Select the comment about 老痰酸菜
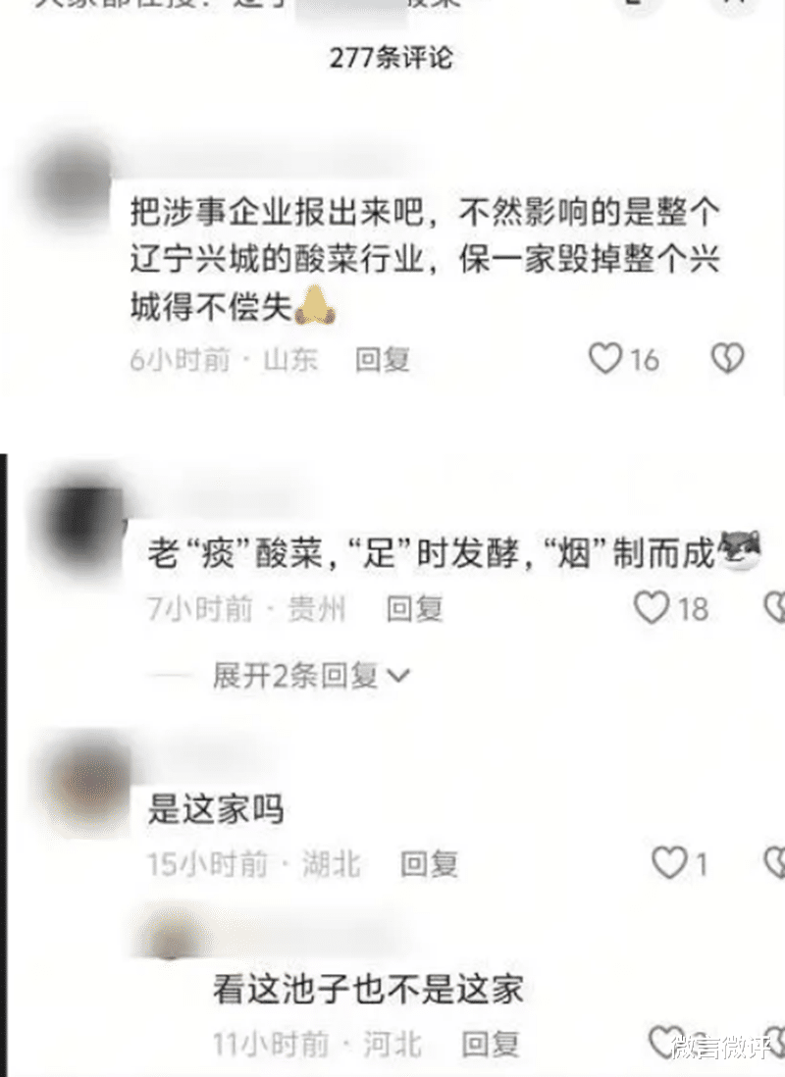 431,553
